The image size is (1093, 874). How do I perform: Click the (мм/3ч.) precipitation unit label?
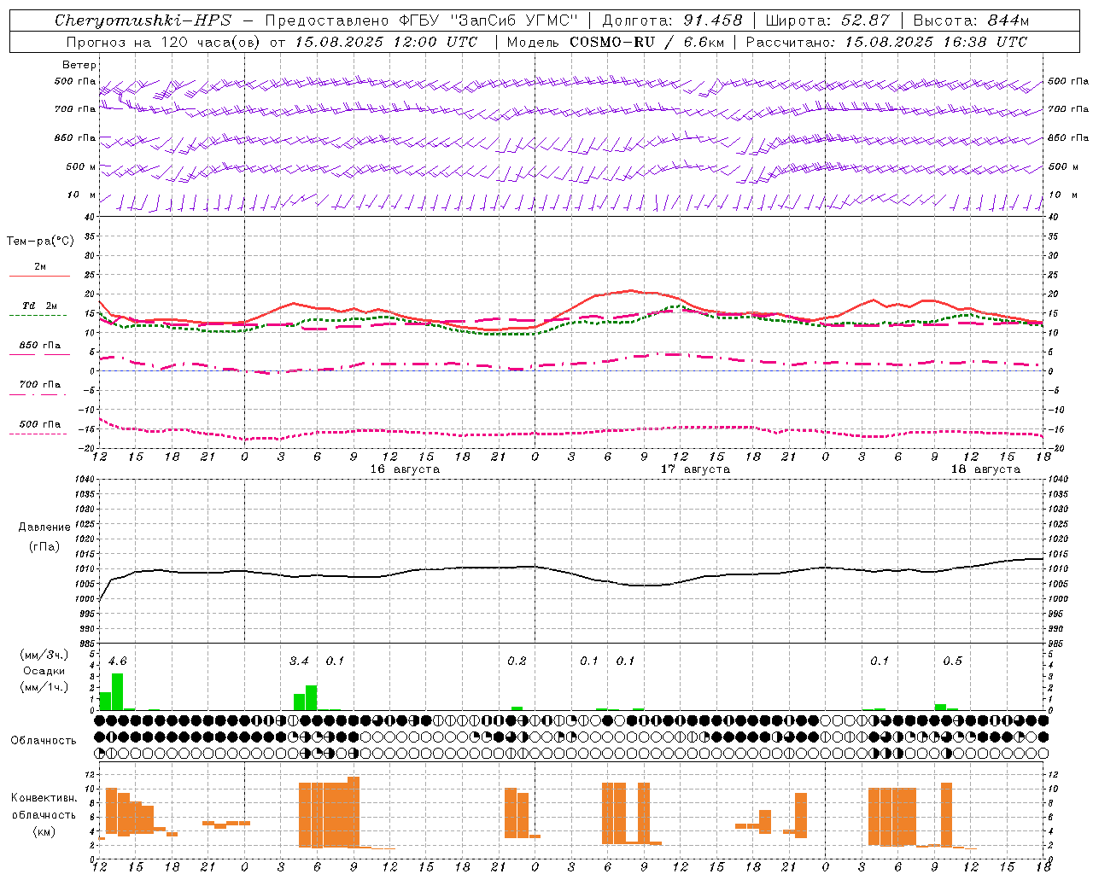click(44, 655)
